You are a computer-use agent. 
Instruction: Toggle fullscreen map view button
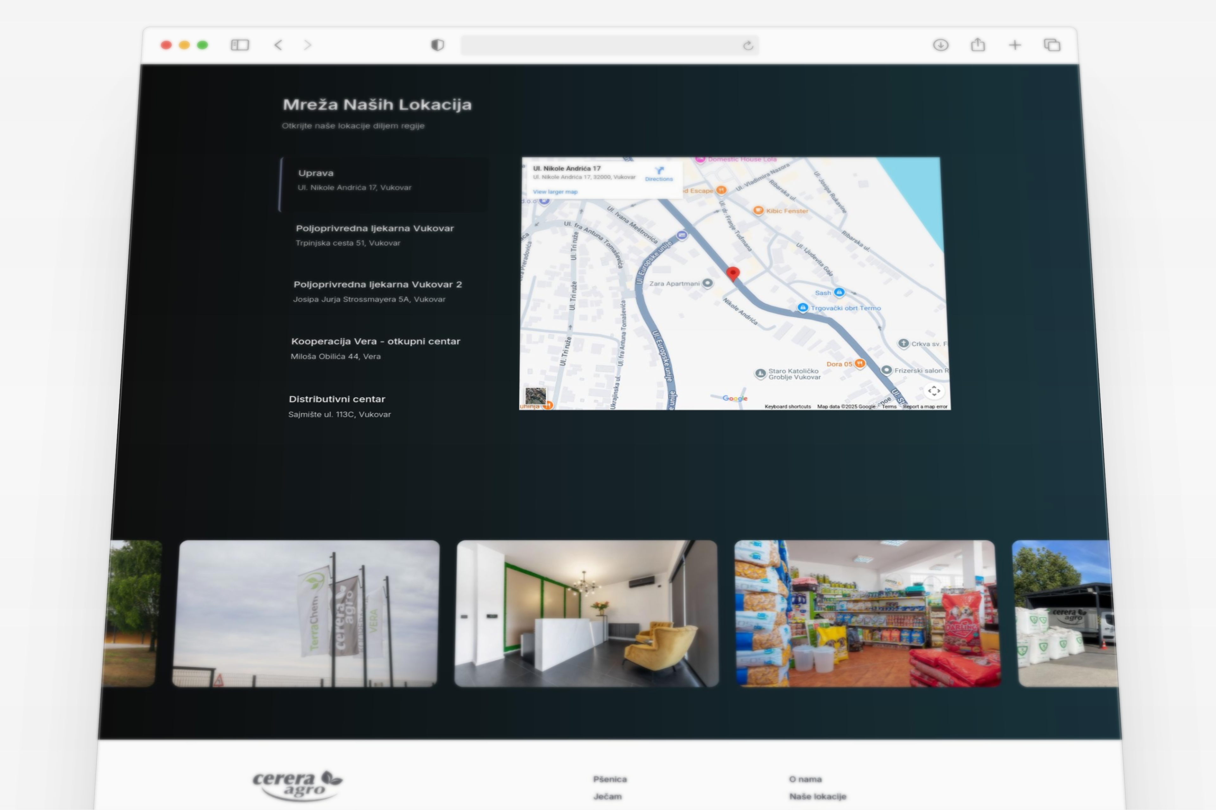934,391
